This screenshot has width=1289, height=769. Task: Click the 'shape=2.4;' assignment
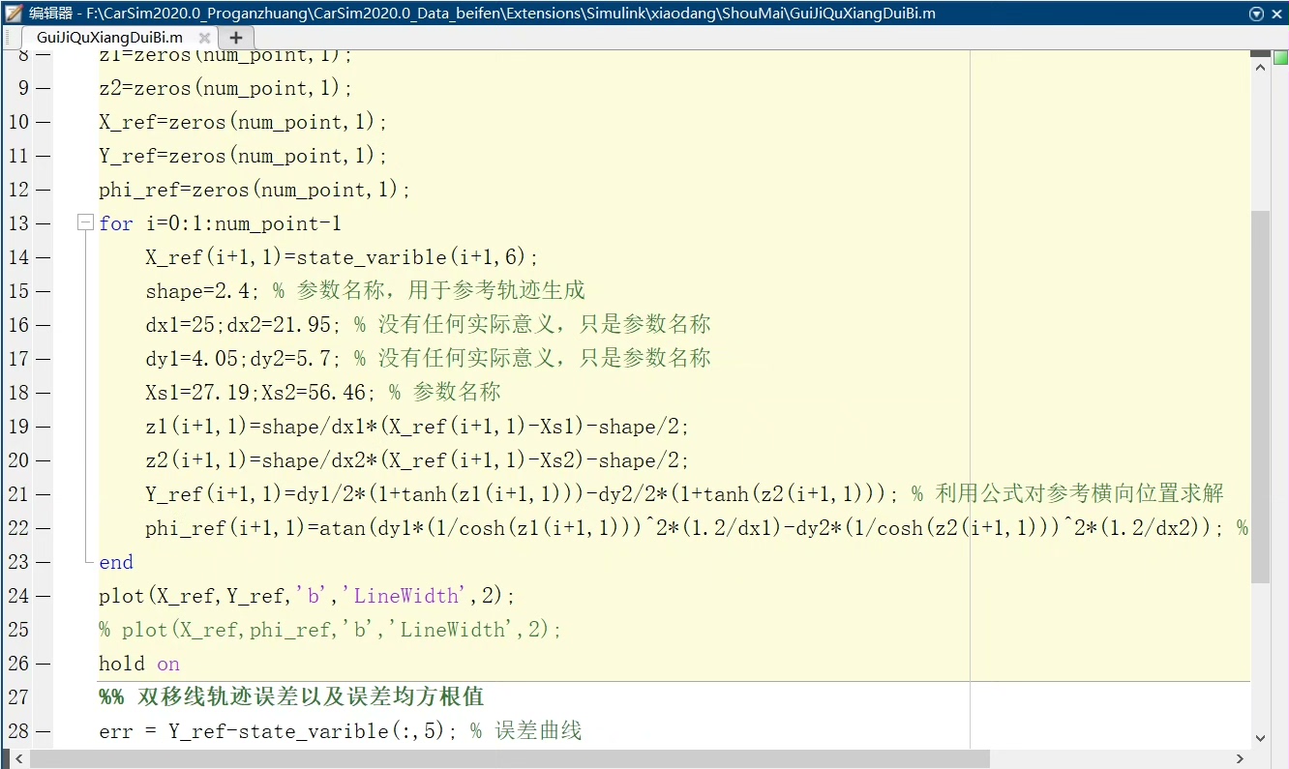203,291
